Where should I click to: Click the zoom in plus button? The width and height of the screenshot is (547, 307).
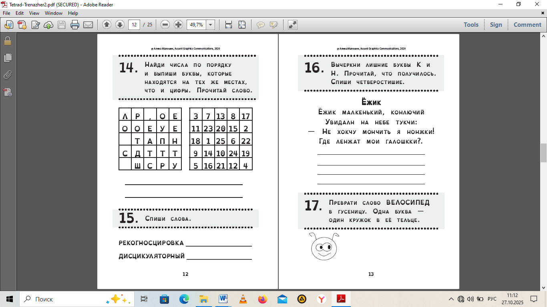coord(178,25)
